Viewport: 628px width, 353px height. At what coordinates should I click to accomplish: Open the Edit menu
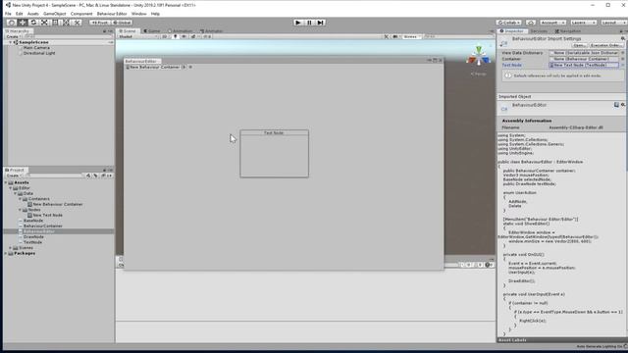[x=20, y=14]
